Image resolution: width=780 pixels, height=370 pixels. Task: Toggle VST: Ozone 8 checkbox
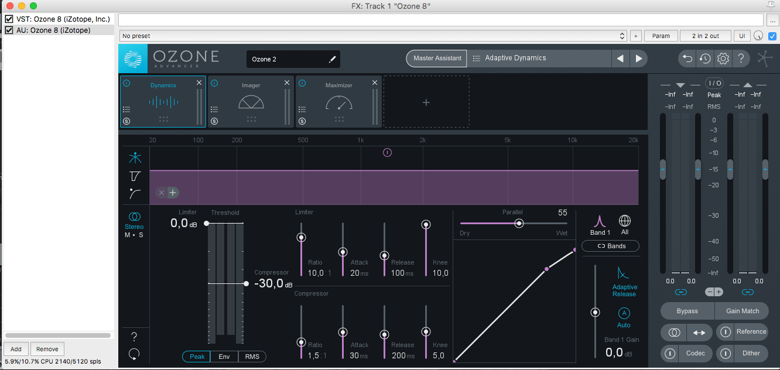[x=9, y=19]
